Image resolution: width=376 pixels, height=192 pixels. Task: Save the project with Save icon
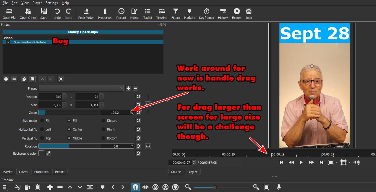tap(44, 13)
